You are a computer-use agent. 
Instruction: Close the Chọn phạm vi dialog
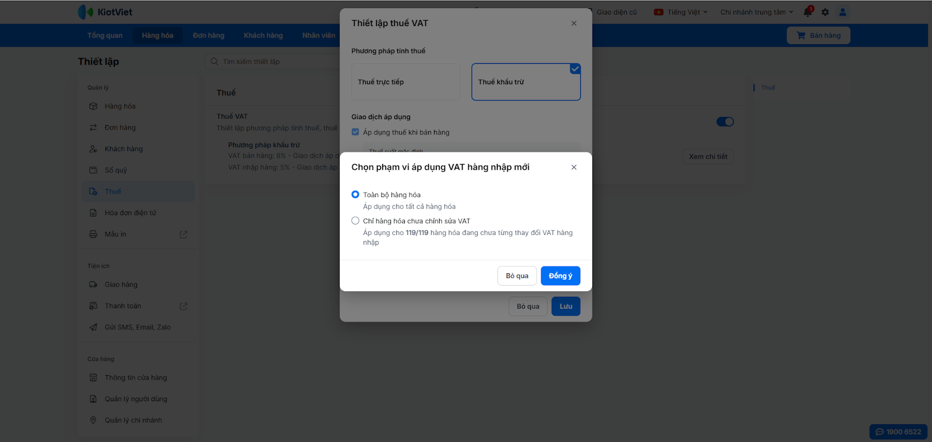574,167
